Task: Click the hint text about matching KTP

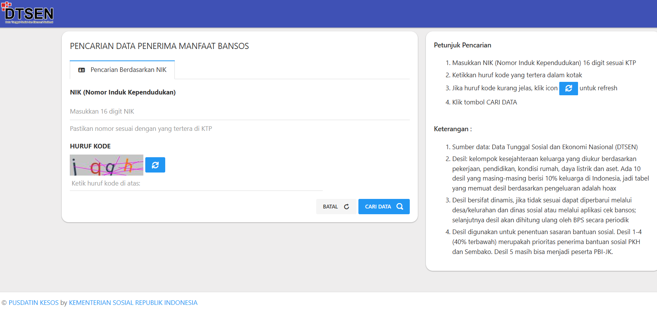Action: coord(141,129)
